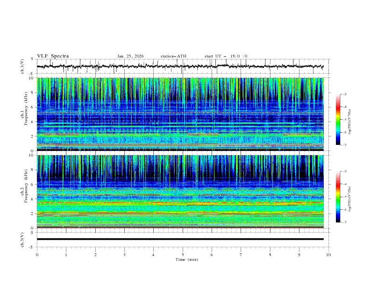Click the ch.2 color bar "log(PSD)(V²/Hz)" label
The image size is (370, 286).
[350, 199]
